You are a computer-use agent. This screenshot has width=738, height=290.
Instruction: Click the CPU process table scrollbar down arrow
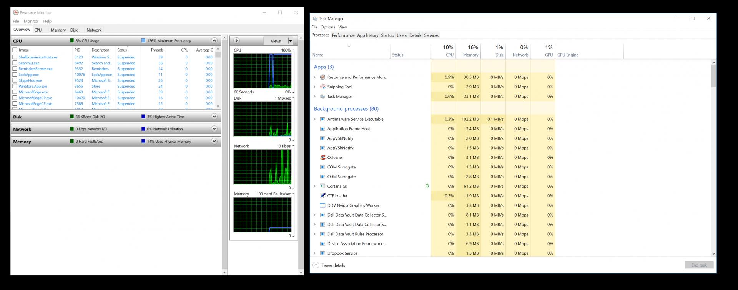coord(218,106)
